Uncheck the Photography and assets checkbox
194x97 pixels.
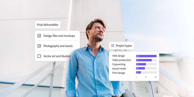click(x=39, y=46)
